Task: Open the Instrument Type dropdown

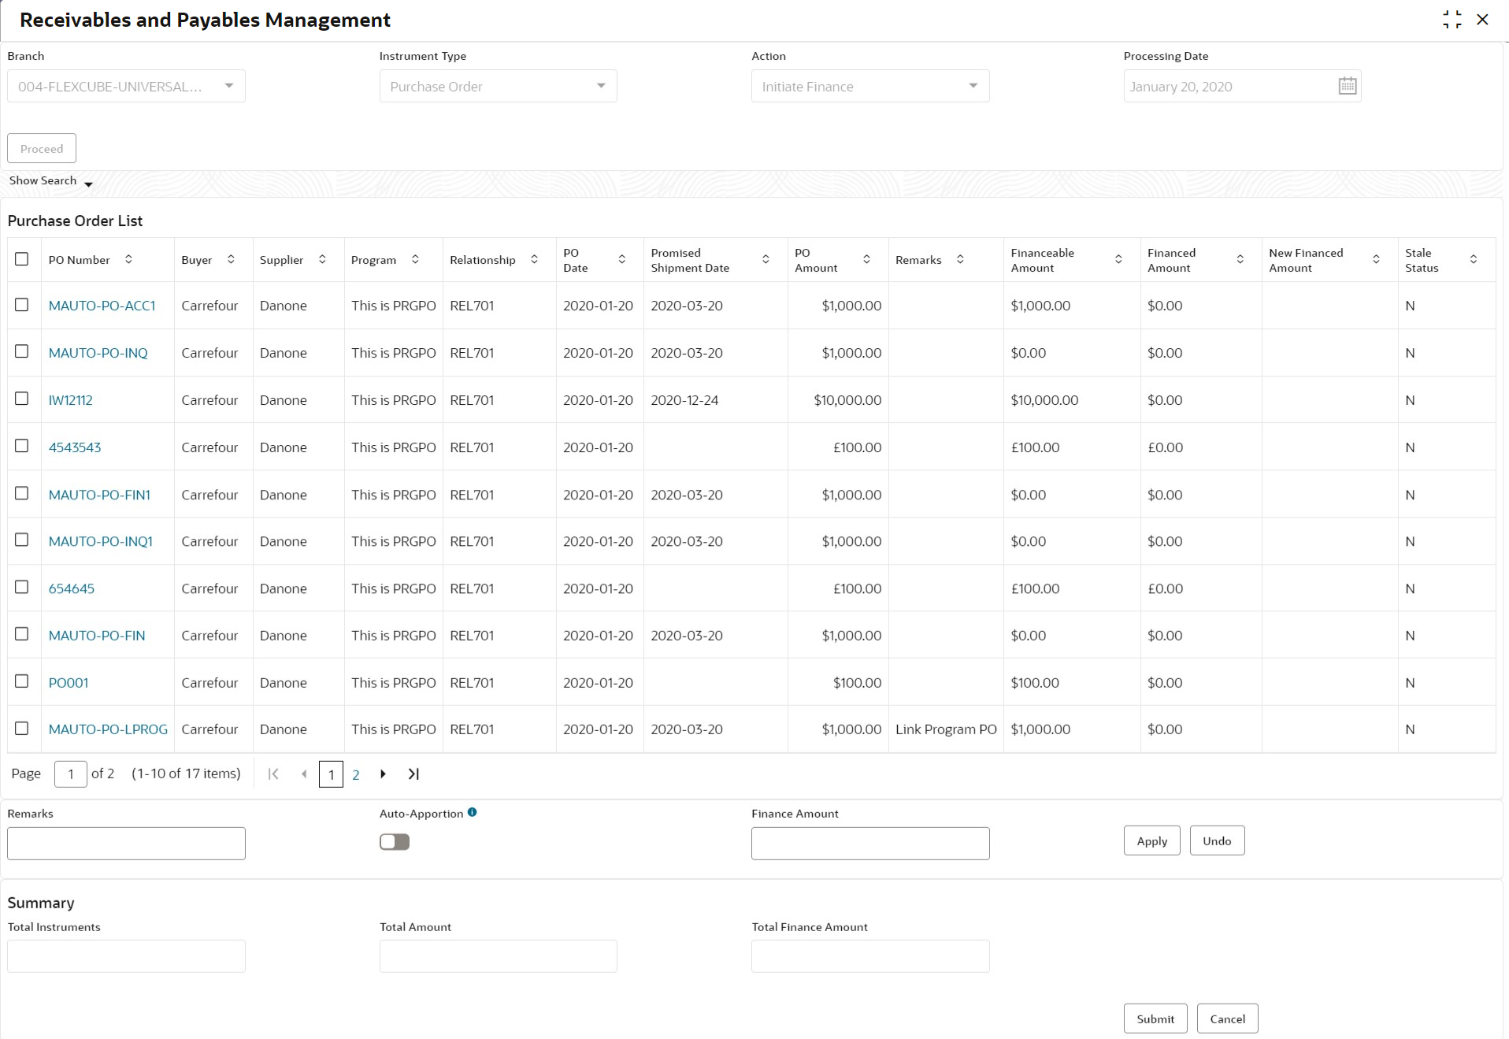Action: 498,86
